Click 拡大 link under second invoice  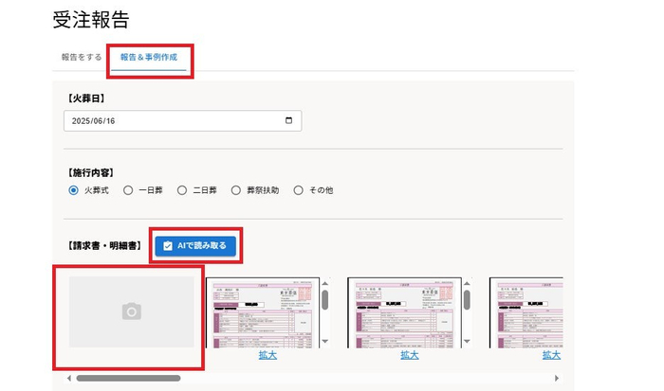tap(410, 355)
